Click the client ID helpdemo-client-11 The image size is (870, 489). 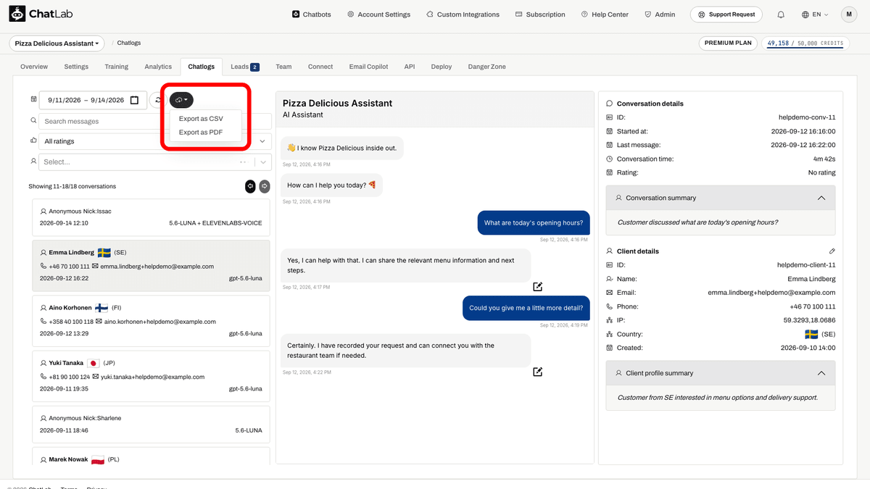[806, 265]
